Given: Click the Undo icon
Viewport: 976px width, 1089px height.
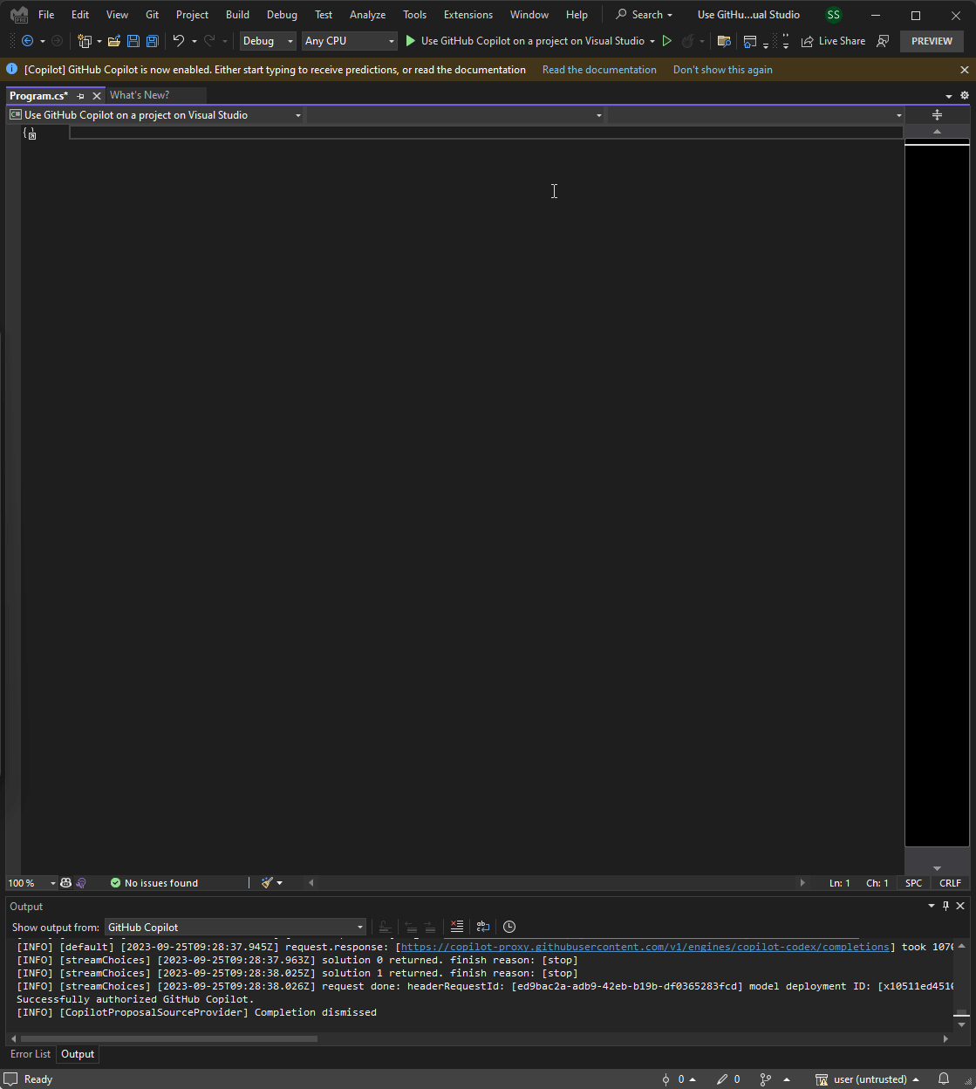Looking at the screenshot, I should click(x=180, y=41).
